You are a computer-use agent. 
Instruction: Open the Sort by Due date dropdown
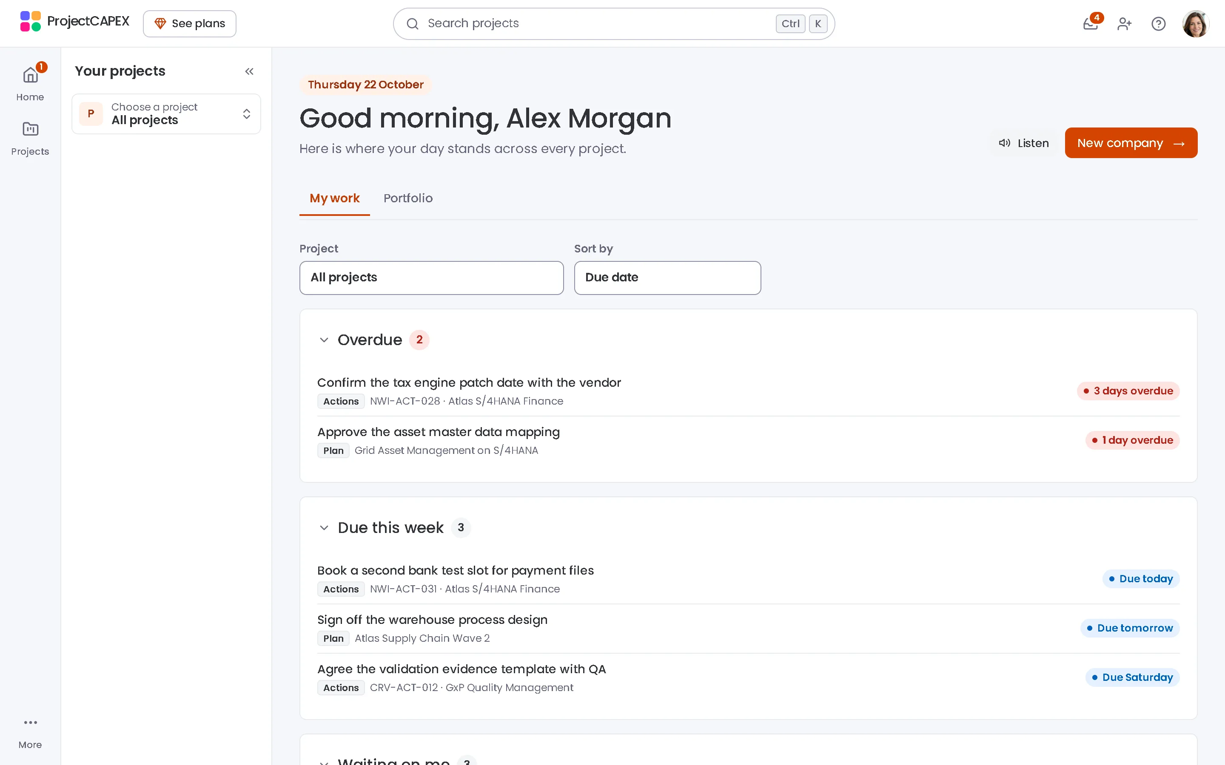(667, 278)
